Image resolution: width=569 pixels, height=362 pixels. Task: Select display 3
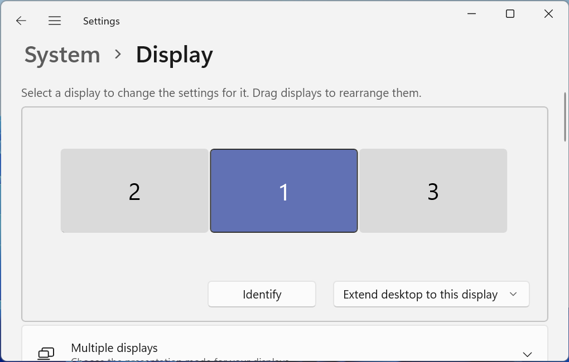[x=433, y=190]
